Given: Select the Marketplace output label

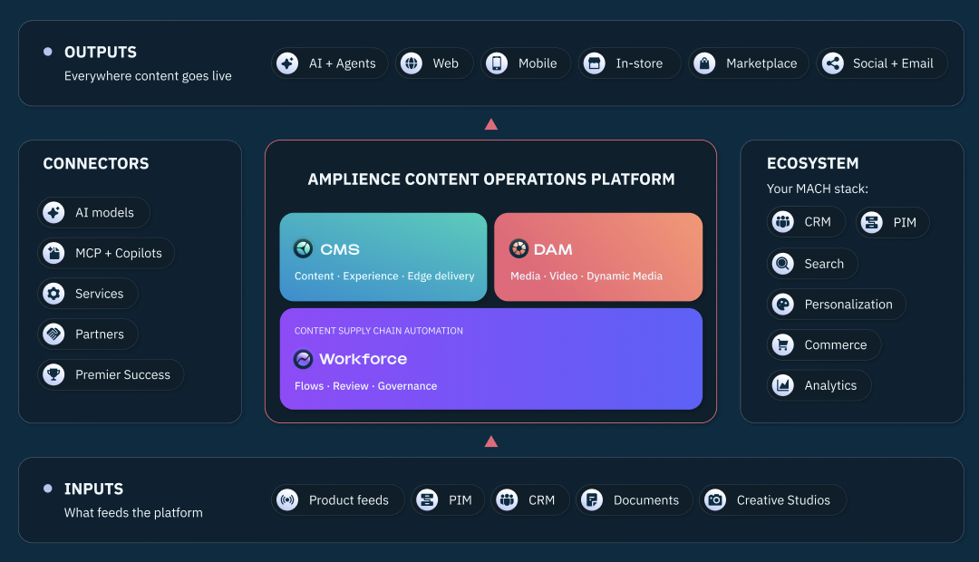Looking at the screenshot, I should [x=761, y=63].
